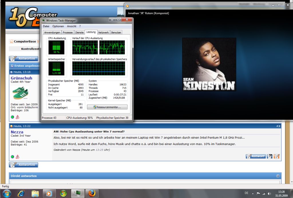Click the Arbeitsspeicher 1,21 GB gauge
Screen dimensions: 293x198
point(56,68)
